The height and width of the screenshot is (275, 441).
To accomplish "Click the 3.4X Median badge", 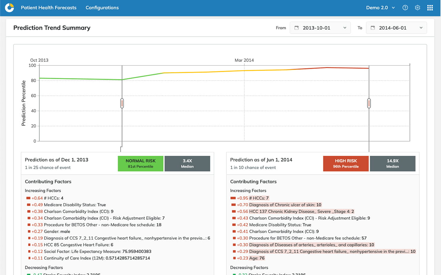I will pyautogui.click(x=187, y=164).
